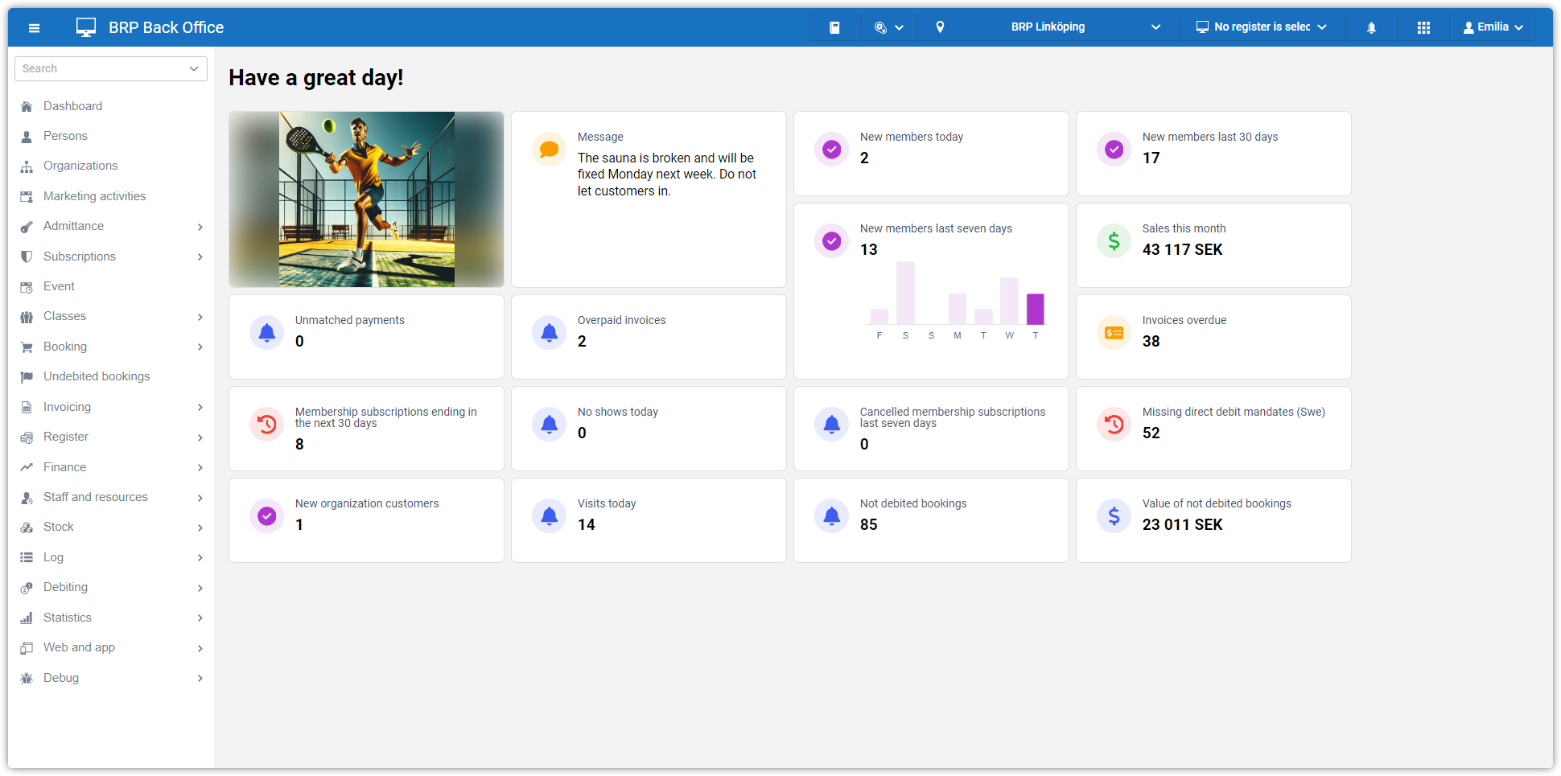Expand the Invoicing sidebar section
This screenshot has width=1561, height=776.
coord(111,407)
